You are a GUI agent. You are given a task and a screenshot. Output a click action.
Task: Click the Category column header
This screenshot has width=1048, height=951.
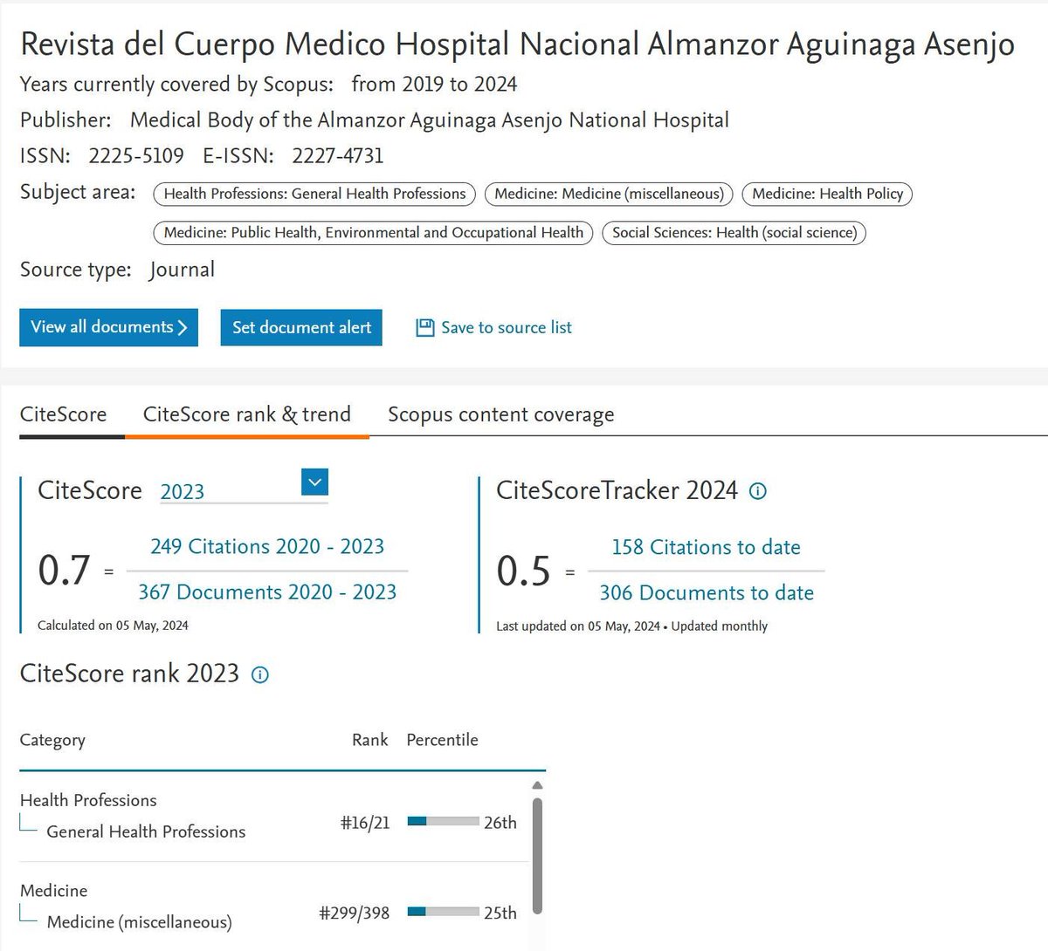coord(52,741)
